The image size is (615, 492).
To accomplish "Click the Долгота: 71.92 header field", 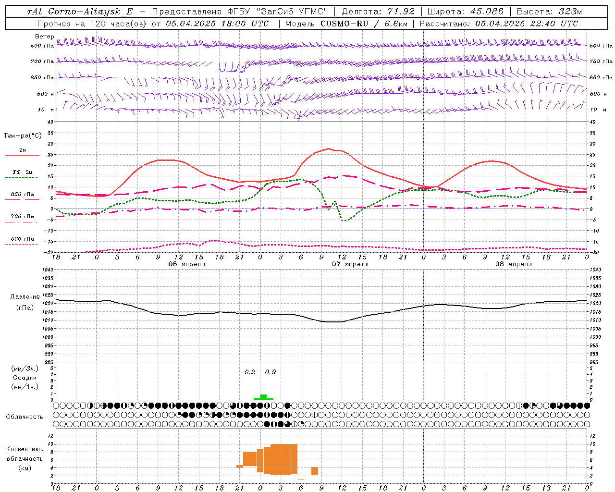I will pyautogui.click(x=378, y=12).
